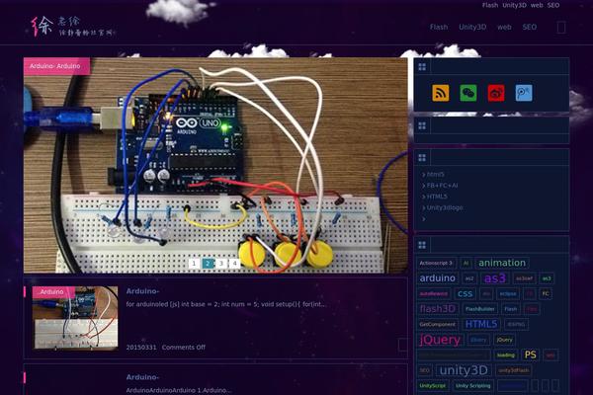
Task: Expand the FB+FC+AI category item
Action: (442, 186)
